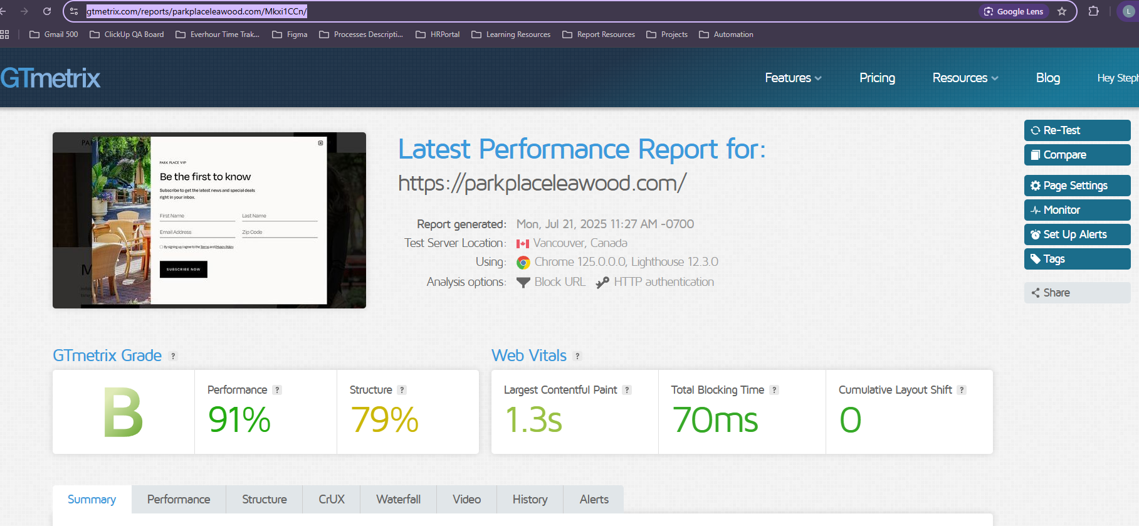
Task: Click the Compare button
Action: [1077, 155]
